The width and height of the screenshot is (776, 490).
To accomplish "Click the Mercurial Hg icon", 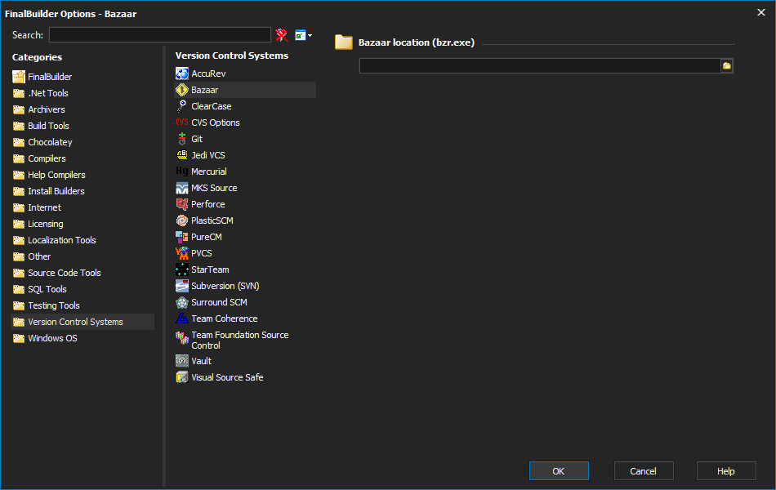I will pyautogui.click(x=182, y=171).
